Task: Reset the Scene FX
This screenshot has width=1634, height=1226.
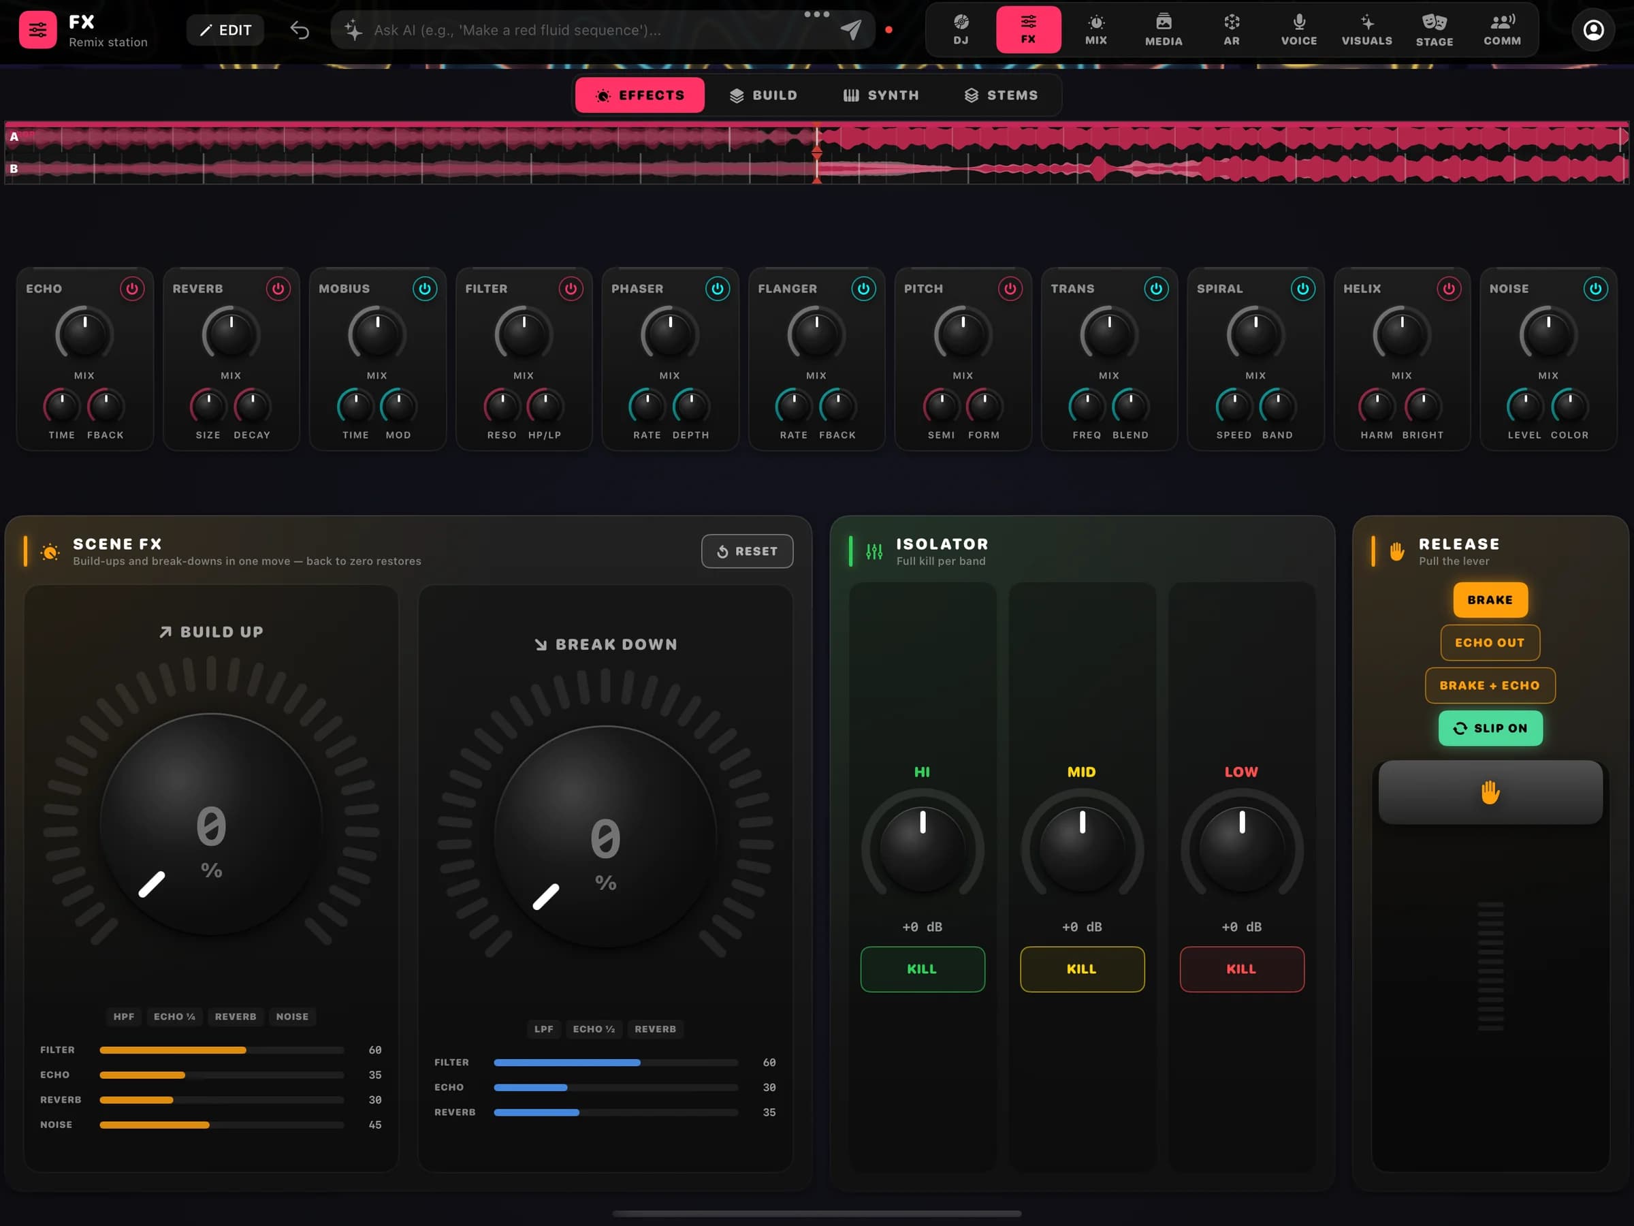Action: click(x=747, y=551)
